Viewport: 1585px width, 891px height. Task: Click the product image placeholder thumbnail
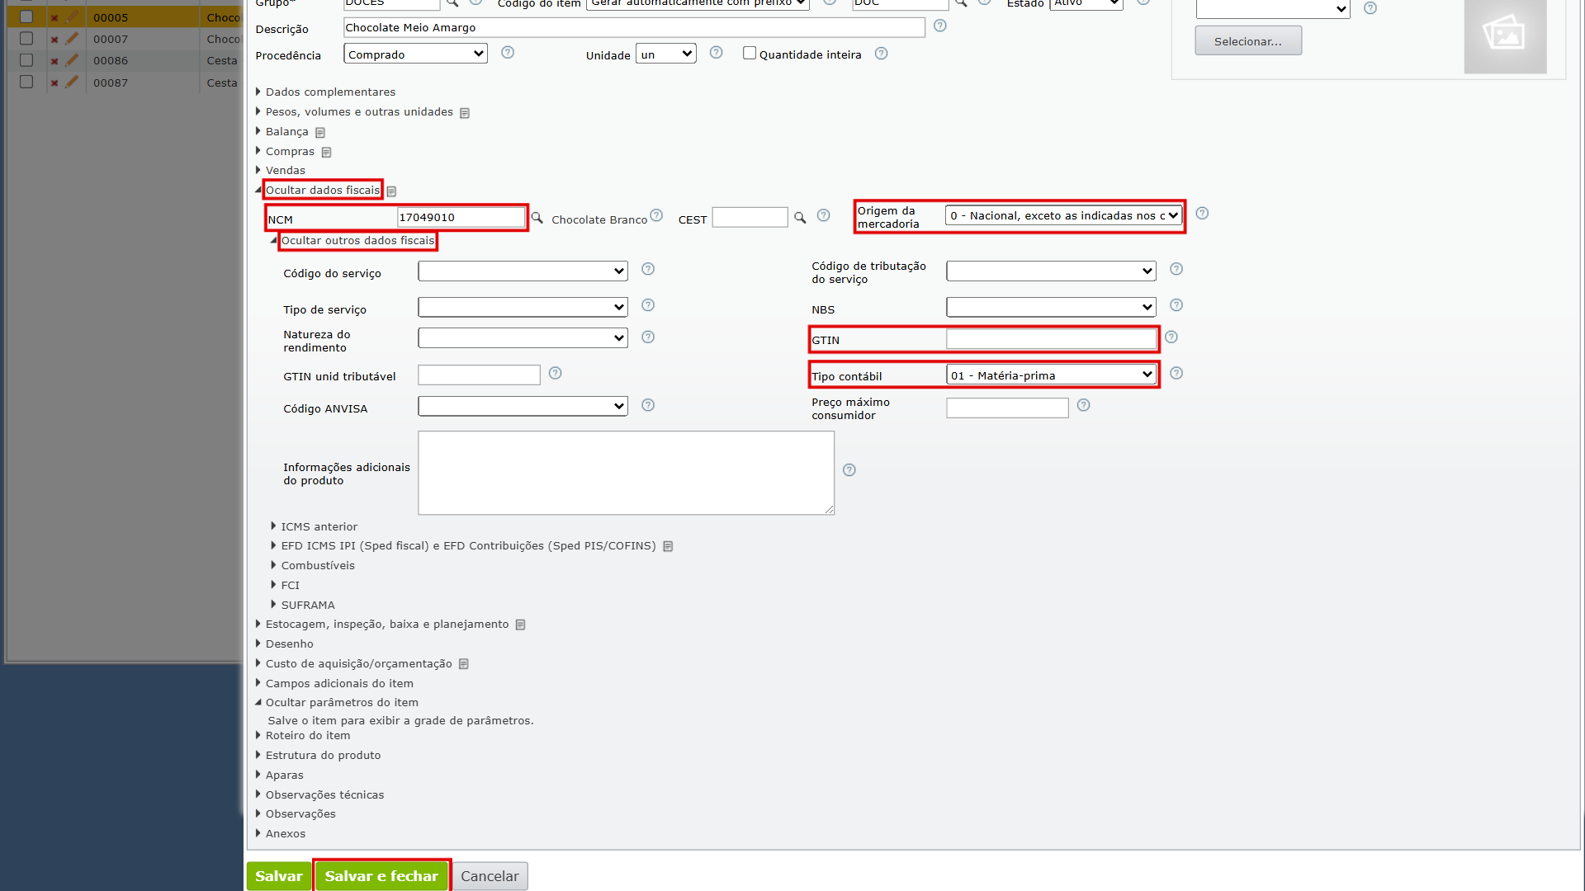[1505, 35]
